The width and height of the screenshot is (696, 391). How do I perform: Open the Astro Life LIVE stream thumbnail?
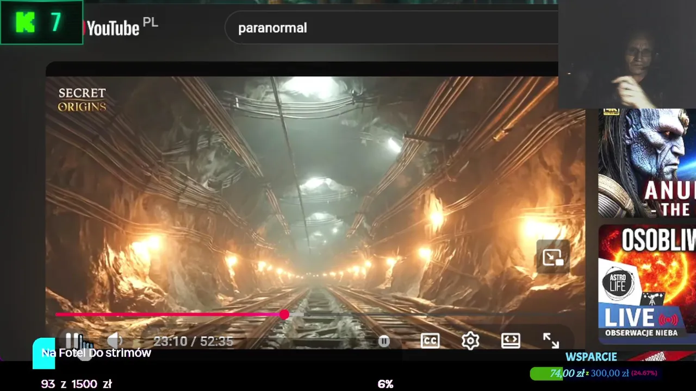(x=647, y=284)
